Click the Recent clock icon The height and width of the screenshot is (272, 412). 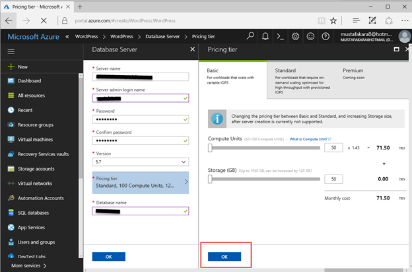tap(11, 110)
